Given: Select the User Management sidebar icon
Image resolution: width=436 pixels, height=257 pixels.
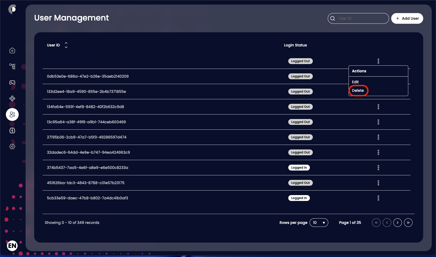Looking at the screenshot, I should (x=12, y=114).
